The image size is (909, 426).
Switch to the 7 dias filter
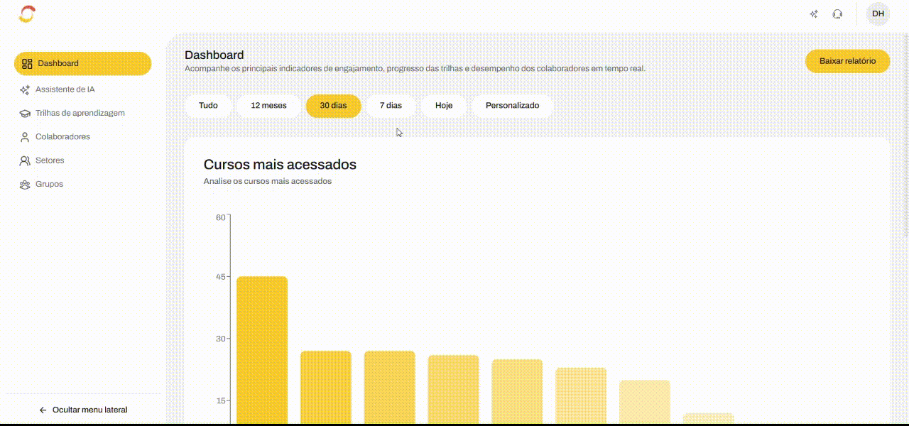click(391, 106)
